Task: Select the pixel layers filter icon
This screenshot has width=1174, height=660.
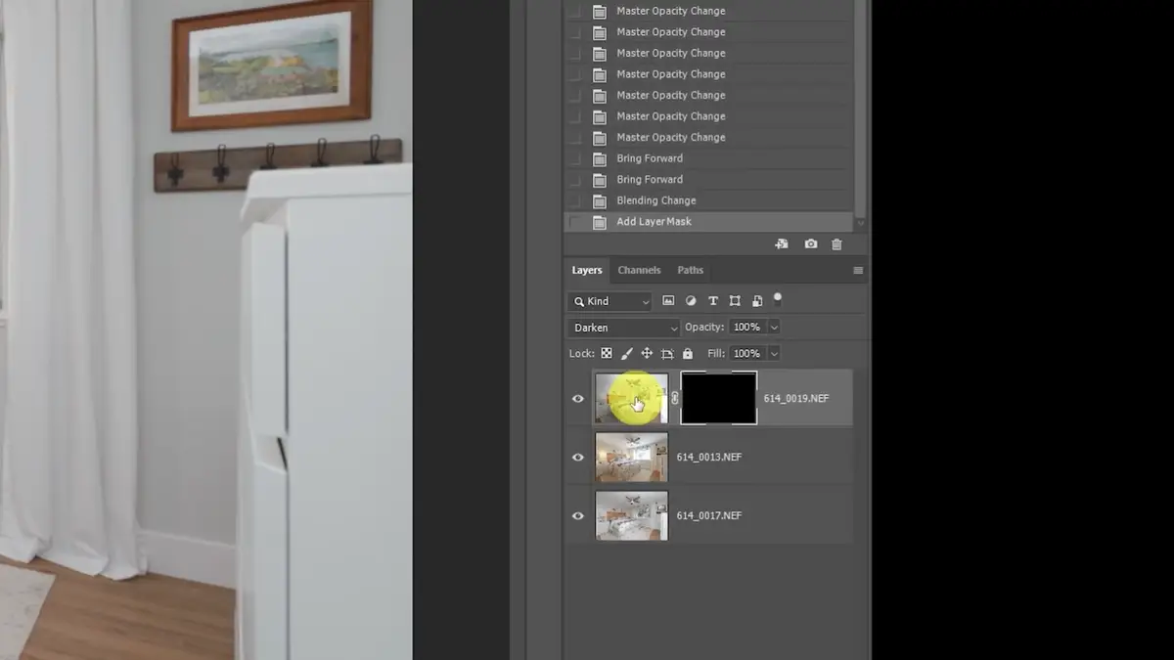Action: coord(669,300)
